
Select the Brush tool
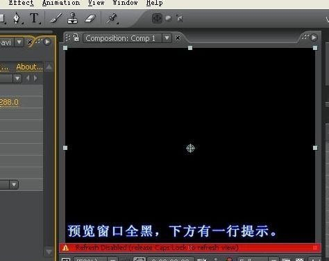(x=56, y=18)
